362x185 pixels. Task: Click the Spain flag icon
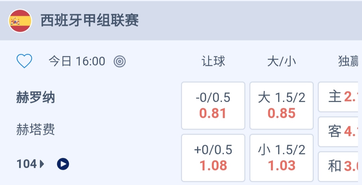coord(20,21)
